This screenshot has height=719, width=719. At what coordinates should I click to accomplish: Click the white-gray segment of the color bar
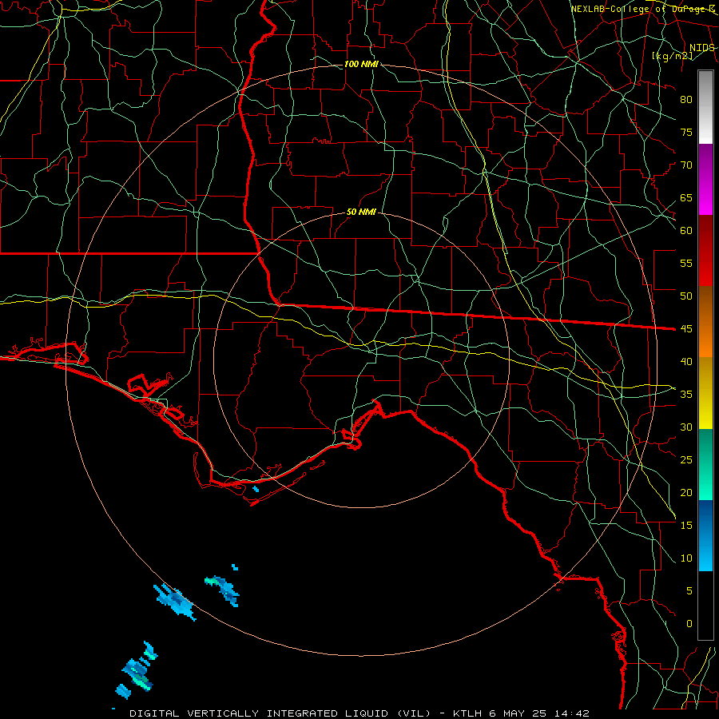pos(705,107)
